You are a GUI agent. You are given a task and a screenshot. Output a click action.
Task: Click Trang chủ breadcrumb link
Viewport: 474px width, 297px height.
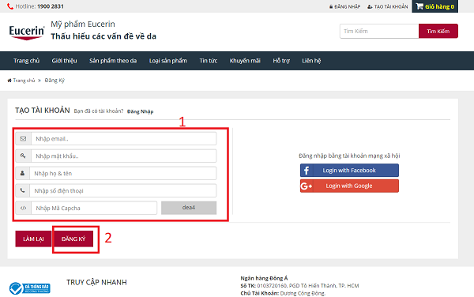pyautogui.click(x=24, y=81)
